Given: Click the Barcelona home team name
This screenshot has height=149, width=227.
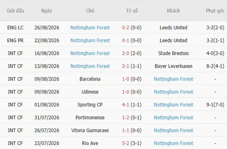Looking at the screenshot, I should [x=90, y=79].
